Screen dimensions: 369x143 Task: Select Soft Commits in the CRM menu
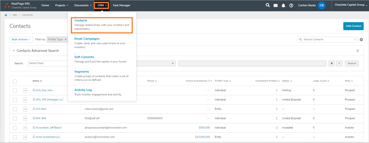pos(84,57)
